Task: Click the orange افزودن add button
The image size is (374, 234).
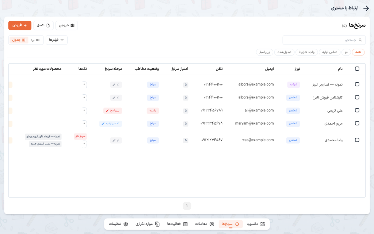Action: pyautogui.click(x=20, y=26)
